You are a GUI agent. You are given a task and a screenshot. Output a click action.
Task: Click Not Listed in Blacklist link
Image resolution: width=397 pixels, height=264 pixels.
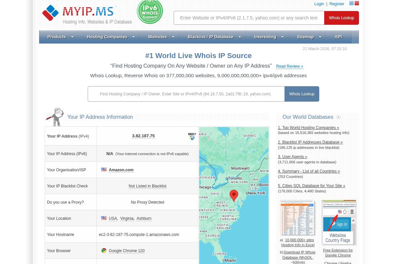click(x=147, y=186)
